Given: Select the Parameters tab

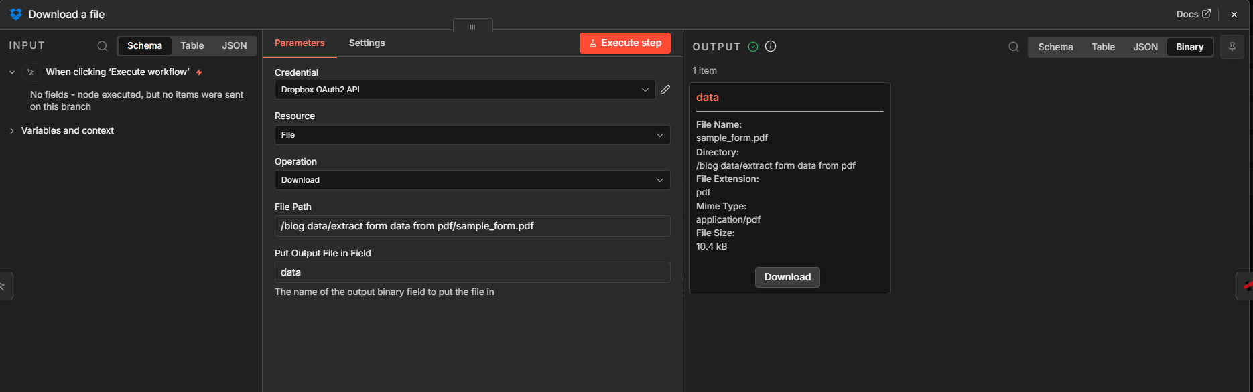Looking at the screenshot, I should click(x=300, y=43).
